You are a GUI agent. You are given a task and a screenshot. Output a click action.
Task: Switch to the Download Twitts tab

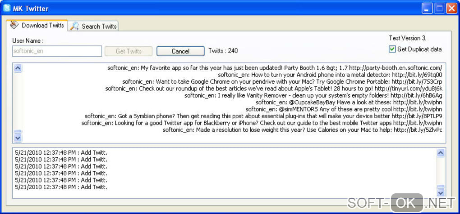pyautogui.click(x=37, y=26)
